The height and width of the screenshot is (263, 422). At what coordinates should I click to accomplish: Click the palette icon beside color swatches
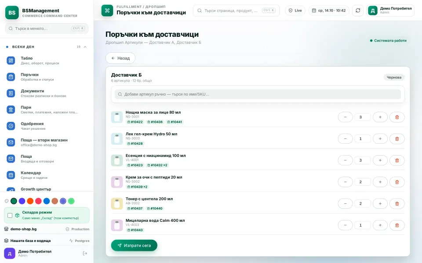7,201
